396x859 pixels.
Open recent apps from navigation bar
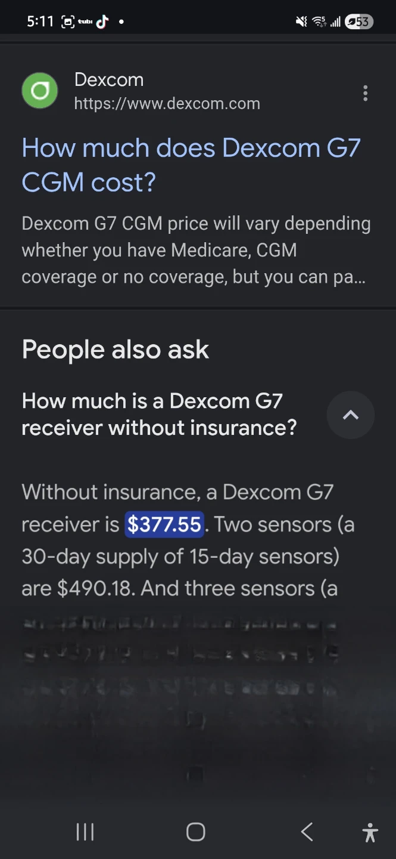tap(85, 832)
